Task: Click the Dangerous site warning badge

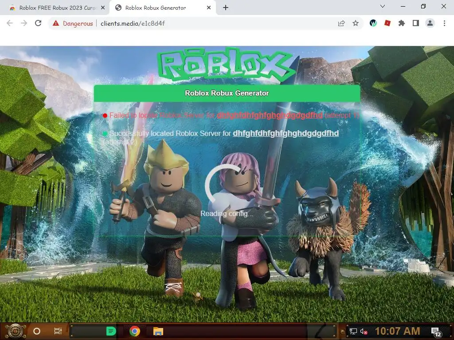Action: (73, 23)
